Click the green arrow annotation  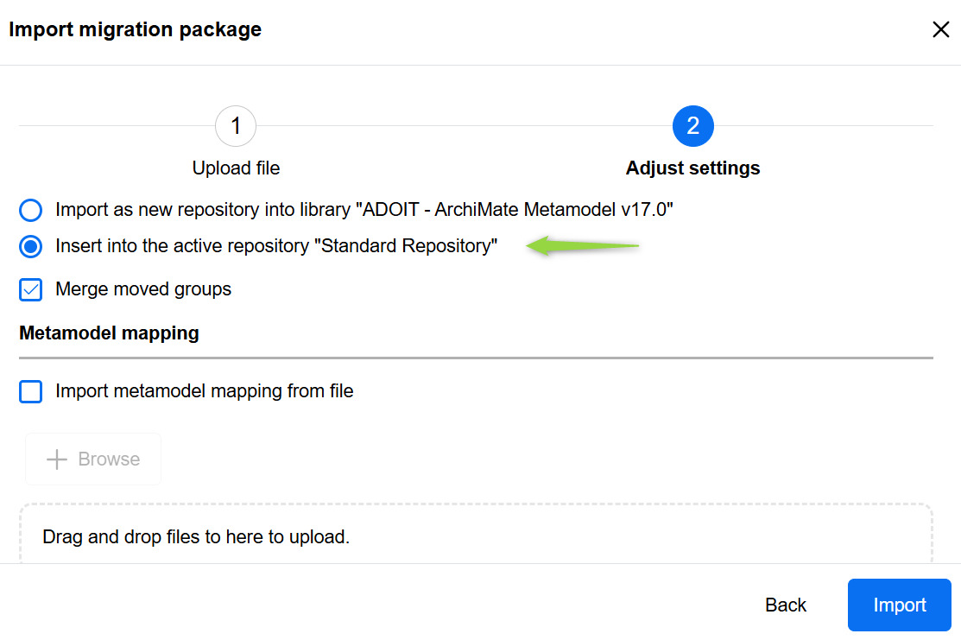click(x=583, y=247)
